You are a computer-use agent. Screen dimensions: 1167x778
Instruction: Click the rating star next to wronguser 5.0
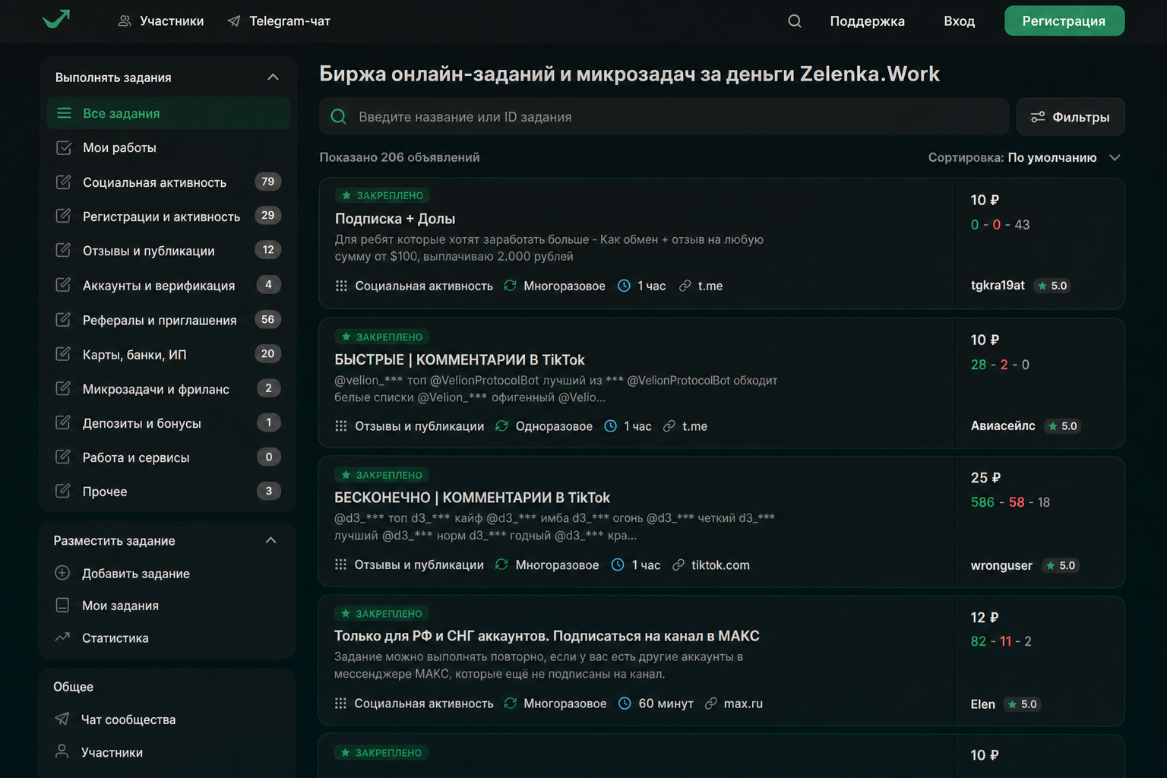(x=1051, y=565)
